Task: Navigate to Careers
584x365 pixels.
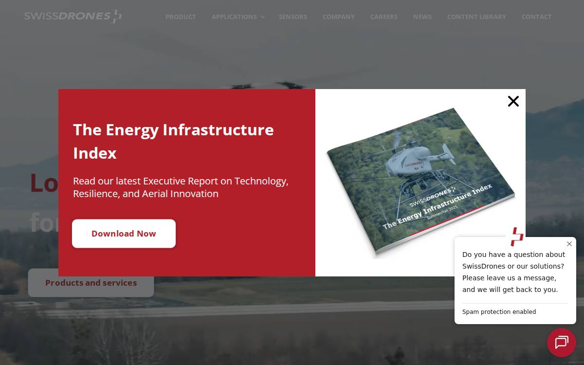Action: [x=384, y=17]
